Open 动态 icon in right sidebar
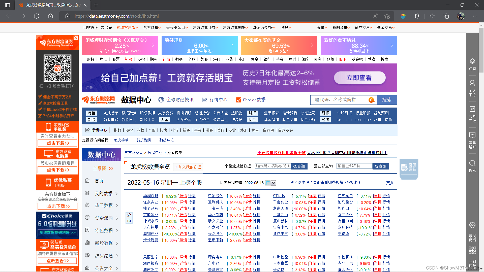 click(472, 64)
